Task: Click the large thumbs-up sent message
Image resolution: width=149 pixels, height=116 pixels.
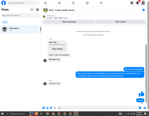Action: tap(141, 94)
